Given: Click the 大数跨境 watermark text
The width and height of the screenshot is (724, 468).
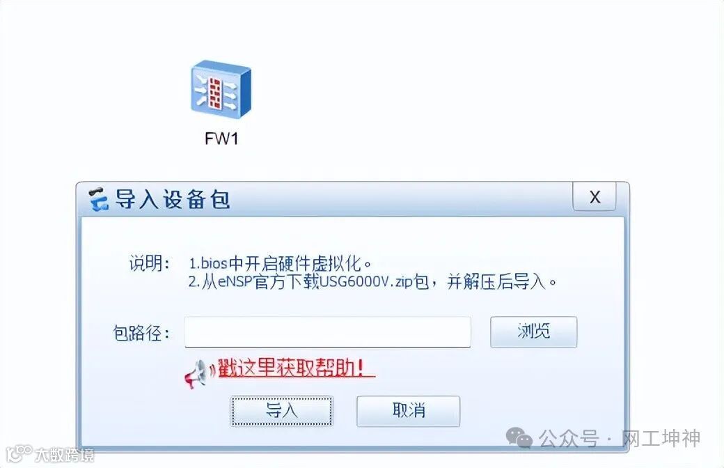Looking at the screenshot, I should pos(64,455).
